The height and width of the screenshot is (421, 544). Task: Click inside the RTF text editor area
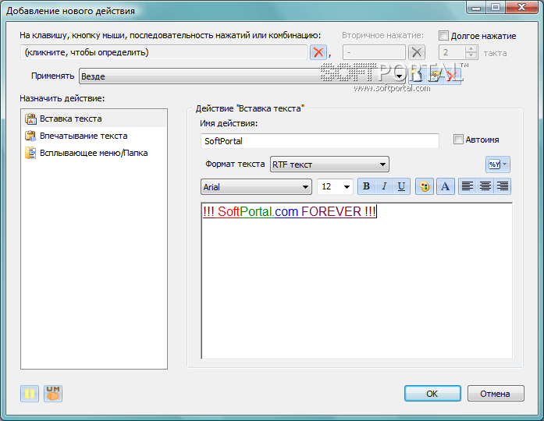pos(357,281)
